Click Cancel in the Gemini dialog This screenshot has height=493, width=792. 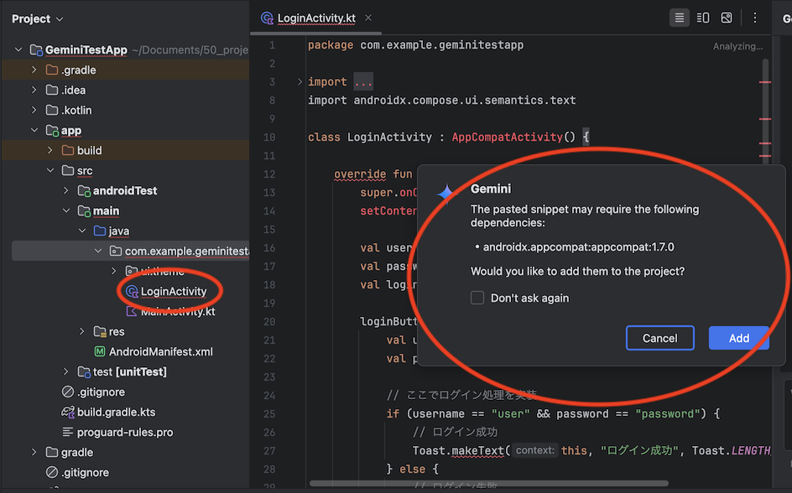(659, 338)
